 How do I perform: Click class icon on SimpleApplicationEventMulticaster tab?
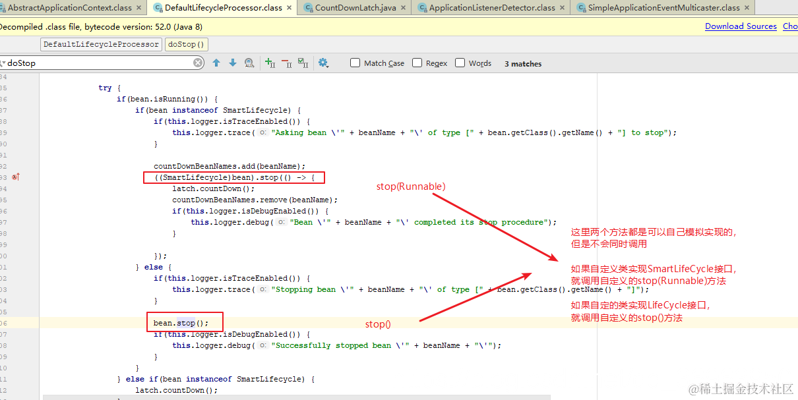point(580,8)
